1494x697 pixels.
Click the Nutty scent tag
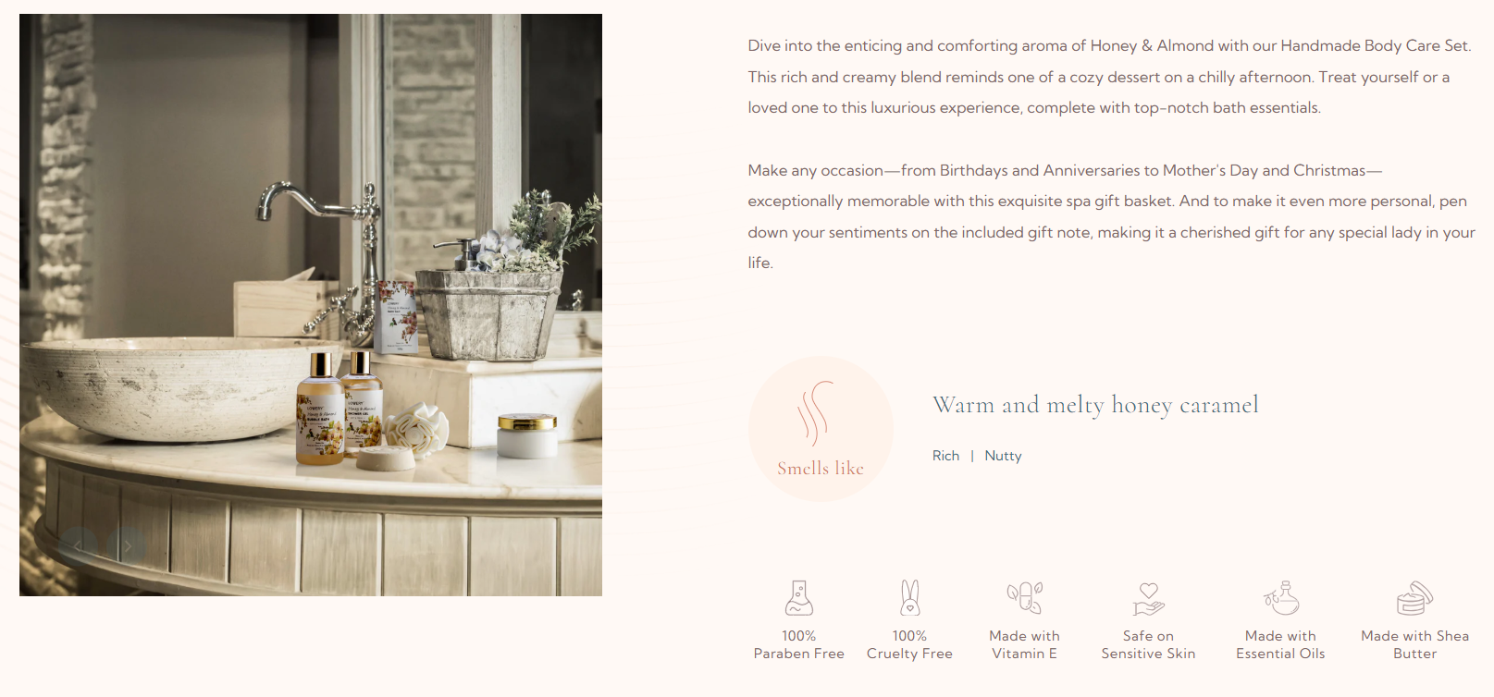point(1003,456)
